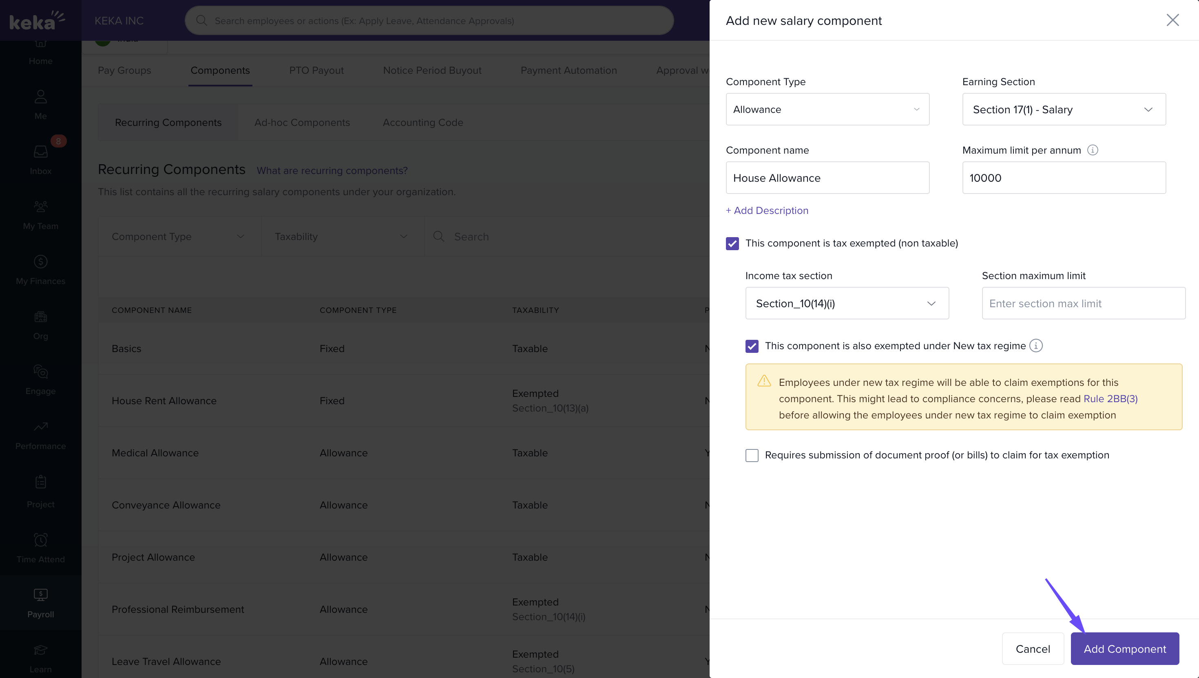Viewport: 1199px width, 678px height.
Task: Expand the Earning Section dropdown
Action: click(1063, 110)
